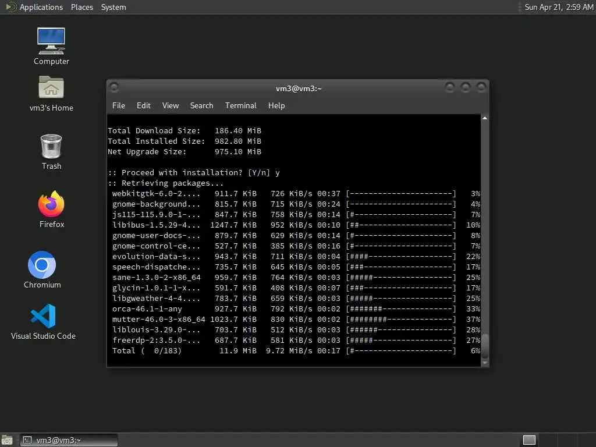Maximize the terminal window
This screenshot has height=447, width=596.
point(465,88)
